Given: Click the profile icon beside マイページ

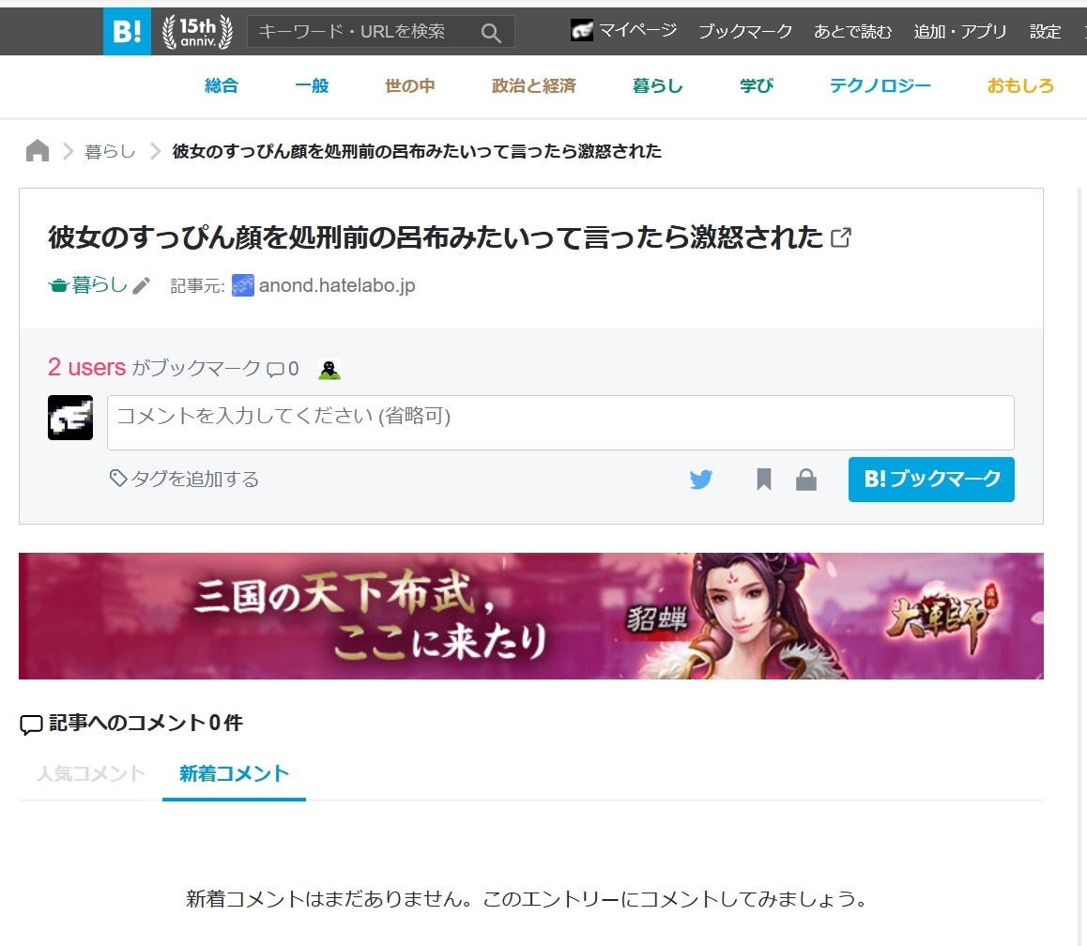Looking at the screenshot, I should [582, 30].
